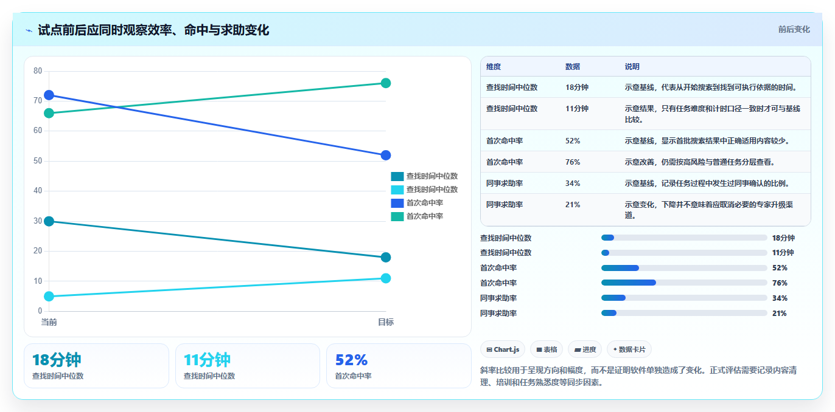Click the 52% cell in the table
Screen dimensions: 835x412
pyautogui.click(x=573, y=141)
